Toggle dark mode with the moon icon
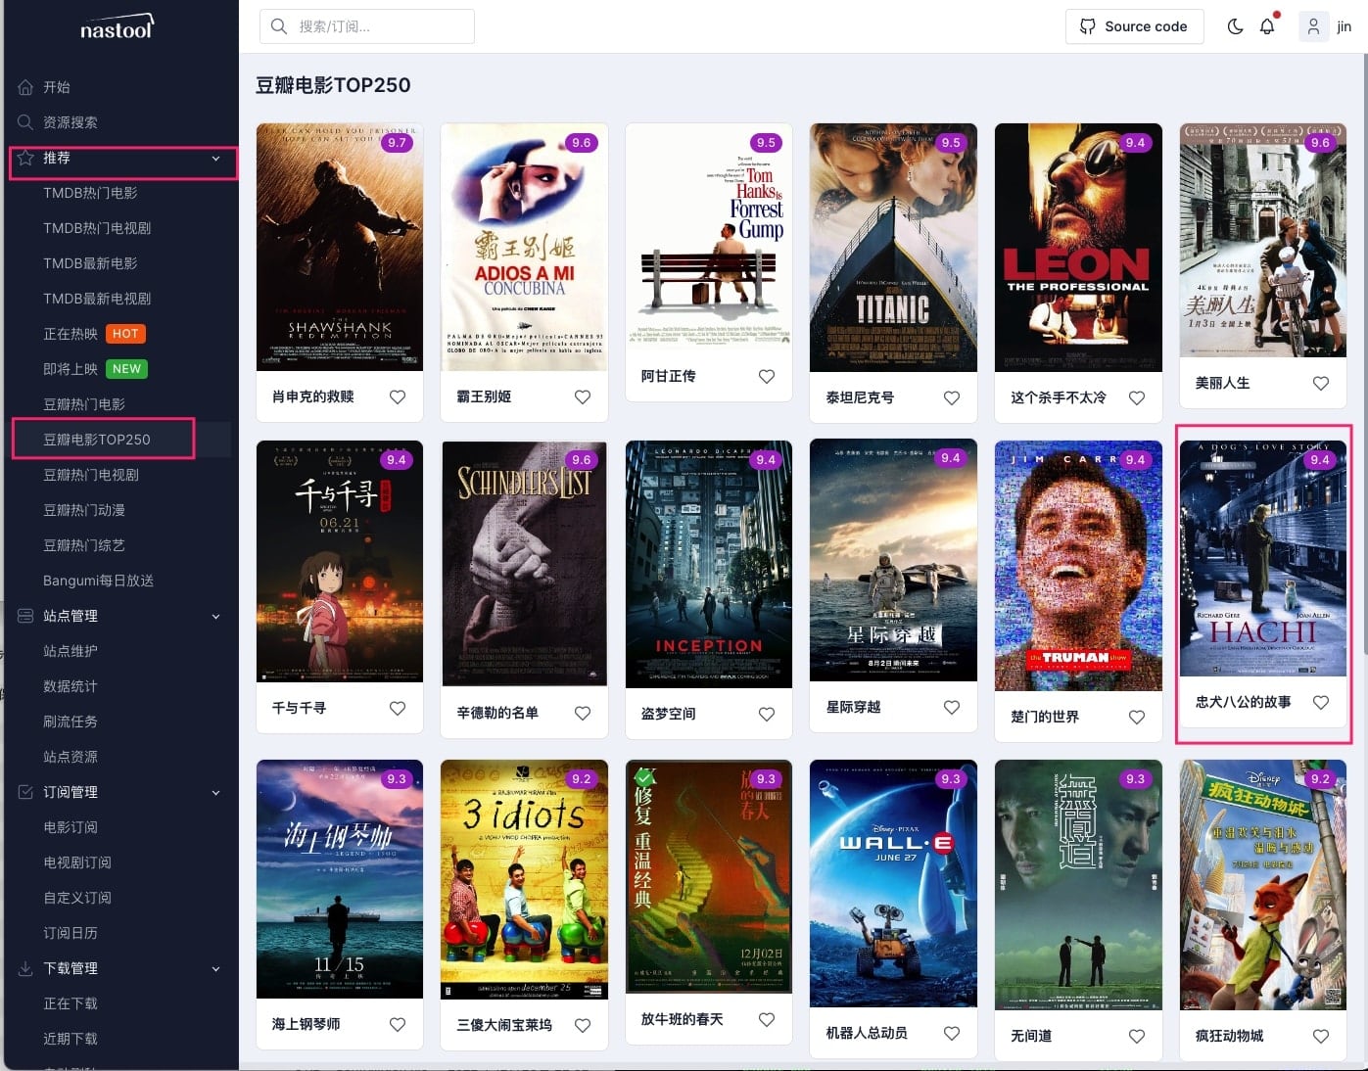Screen dimensions: 1368x1071 coord(1235,26)
